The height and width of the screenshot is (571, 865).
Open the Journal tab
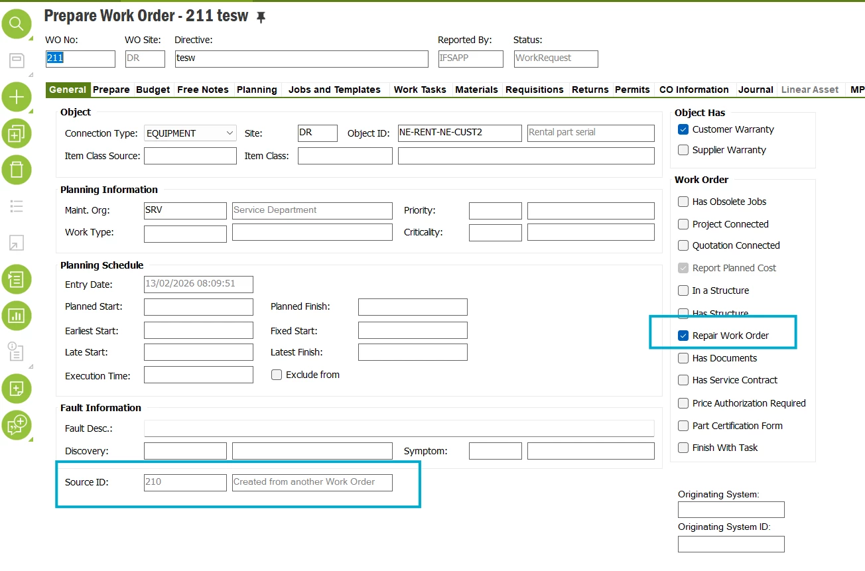[756, 90]
